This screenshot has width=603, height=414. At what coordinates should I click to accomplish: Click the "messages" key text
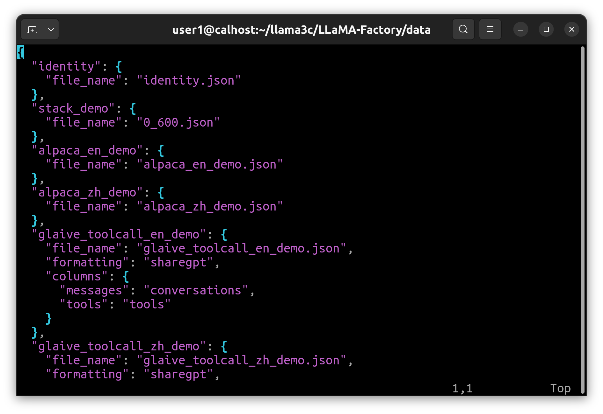pyautogui.click(x=94, y=290)
